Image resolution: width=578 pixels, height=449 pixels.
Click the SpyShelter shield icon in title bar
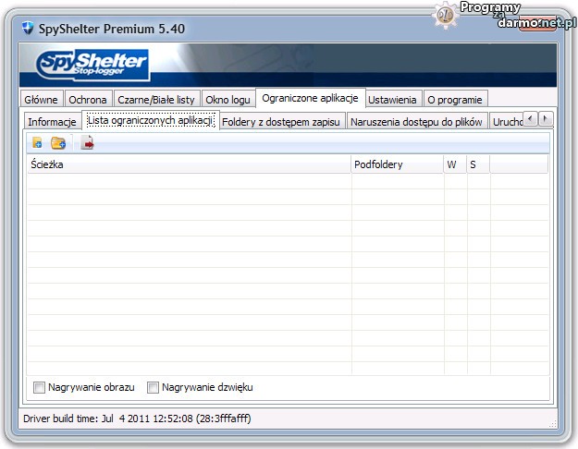point(28,29)
